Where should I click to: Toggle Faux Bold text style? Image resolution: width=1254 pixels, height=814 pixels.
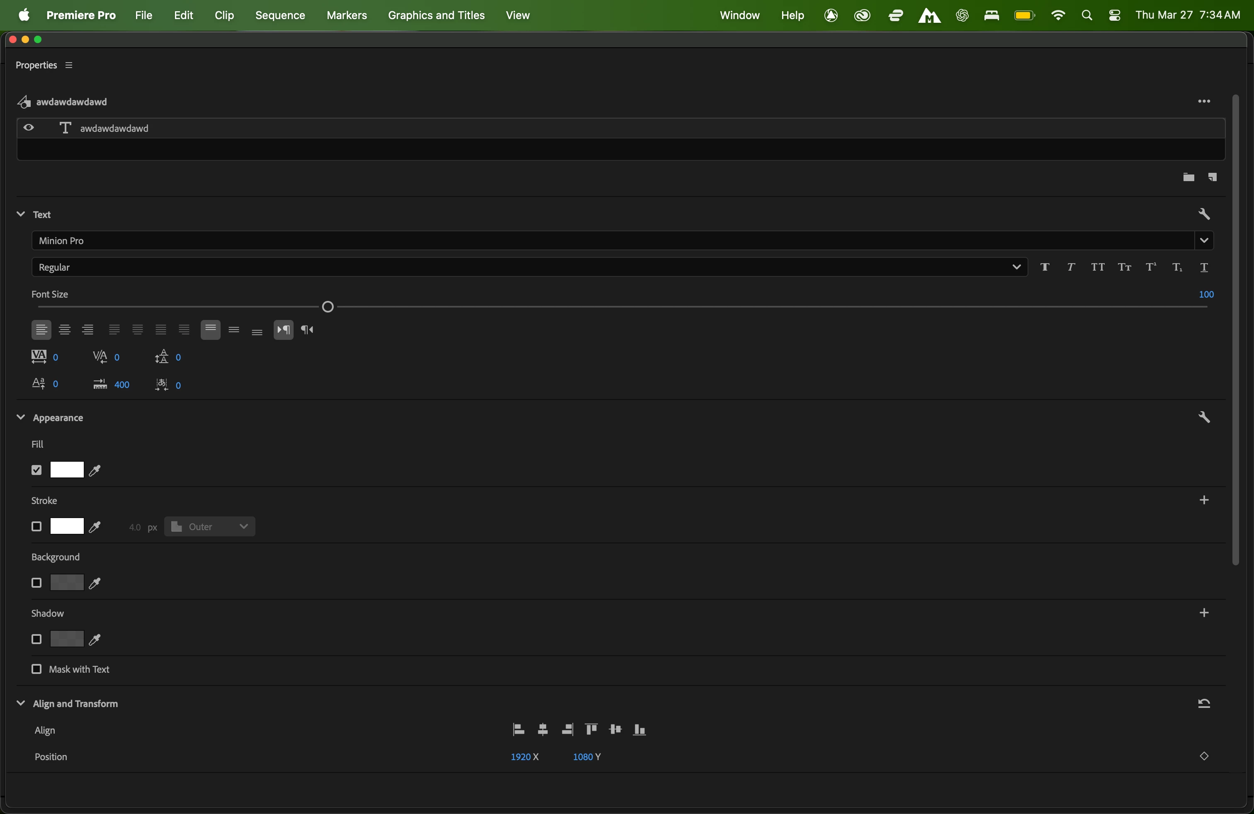coord(1045,267)
